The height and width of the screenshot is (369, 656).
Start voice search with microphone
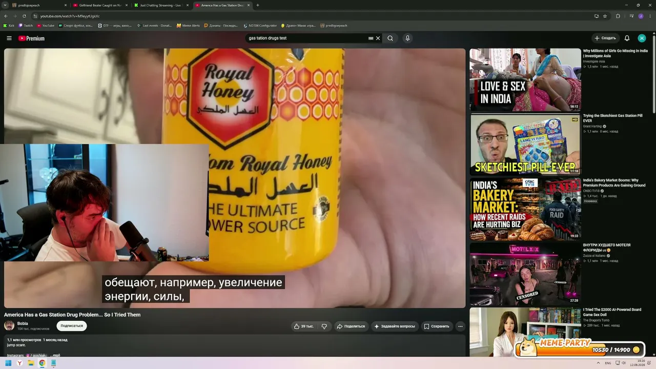click(407, 38)
